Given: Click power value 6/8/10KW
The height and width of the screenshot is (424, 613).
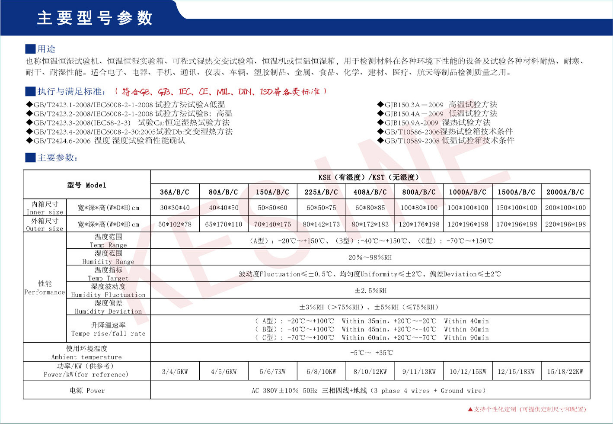Looking at the screenshot, I should (321, 372).
